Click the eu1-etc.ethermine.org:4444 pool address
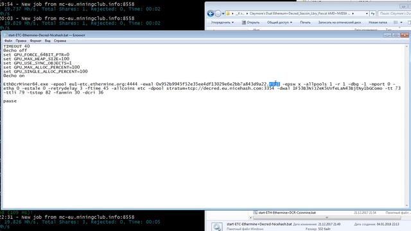This screenshot has height=231, width=411. click(103, 84)
